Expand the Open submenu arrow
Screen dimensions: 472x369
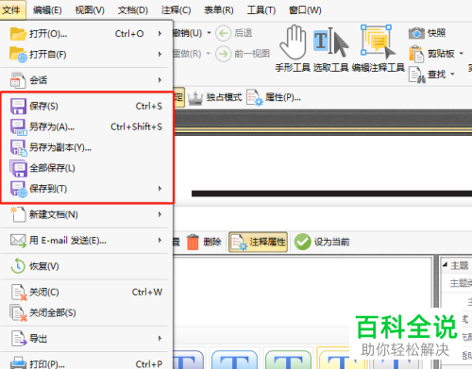[160, 33]
